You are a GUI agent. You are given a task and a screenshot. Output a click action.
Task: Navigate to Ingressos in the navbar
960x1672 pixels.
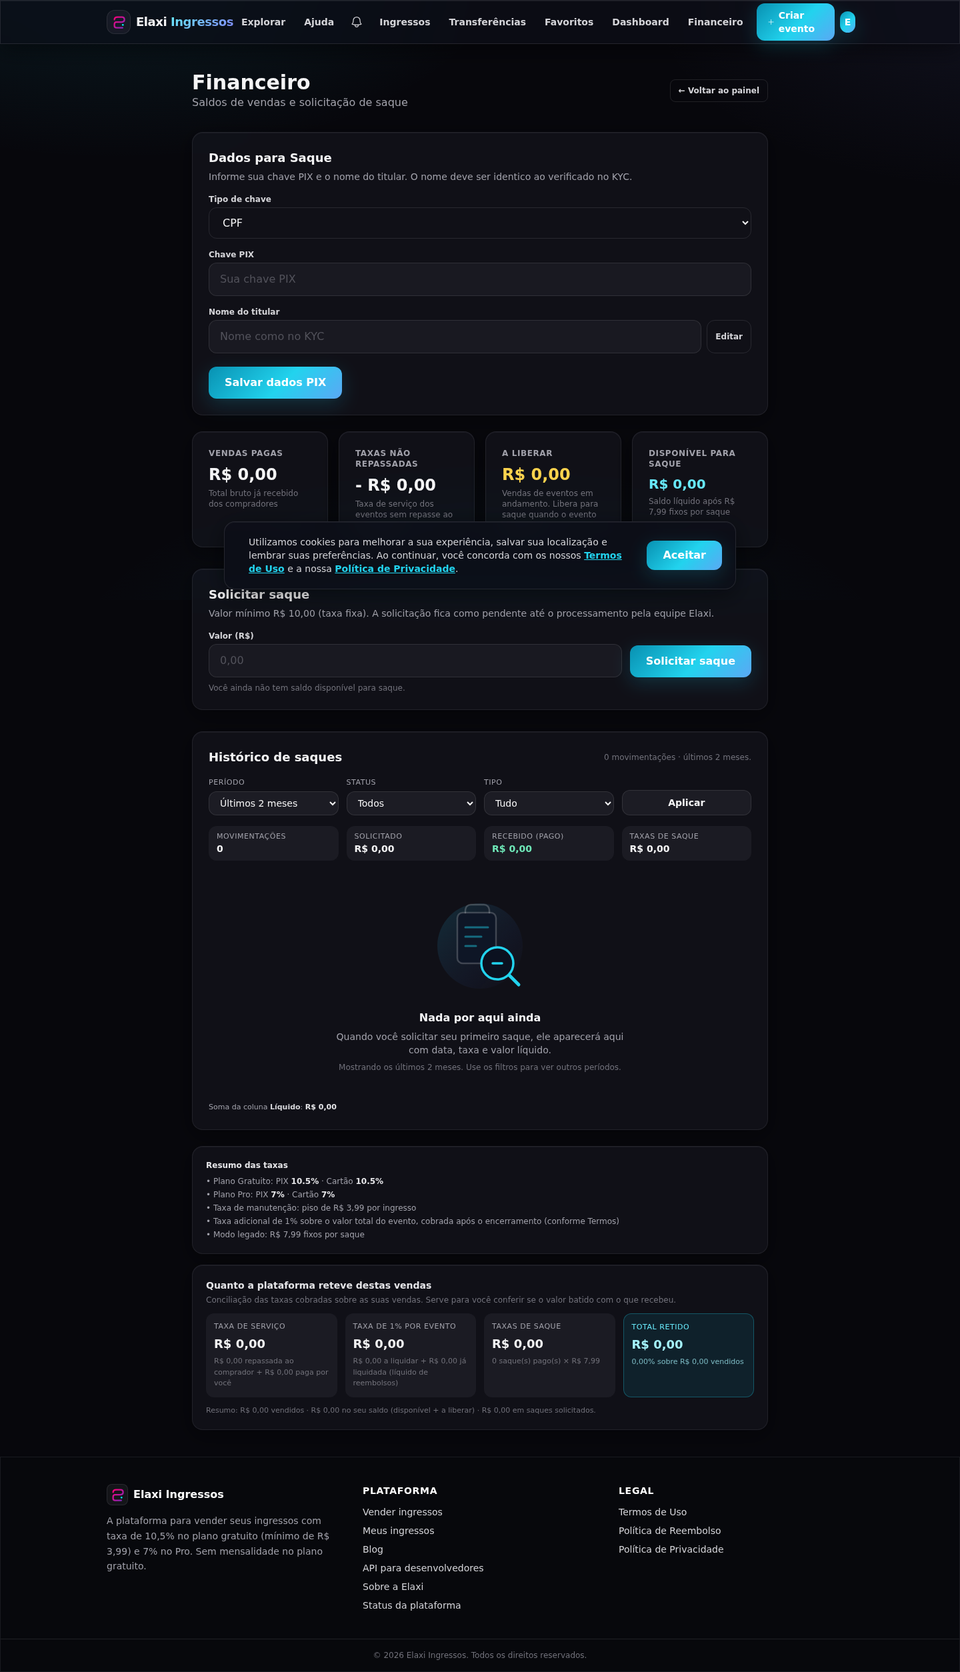[405, 22]
